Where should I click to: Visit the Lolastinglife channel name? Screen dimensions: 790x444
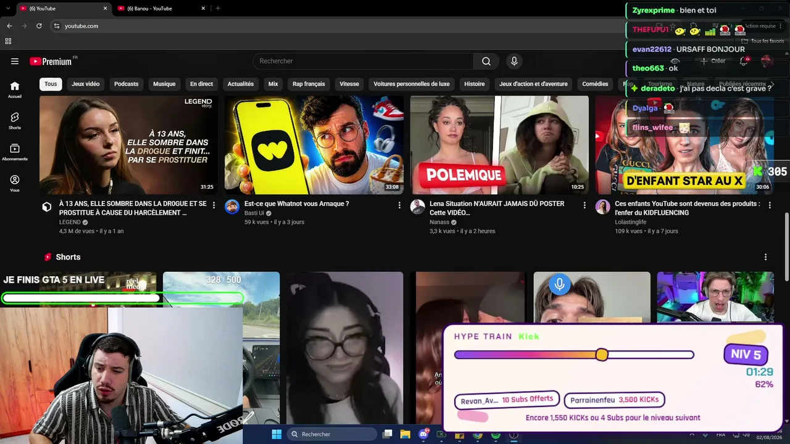tap(631, 222)
